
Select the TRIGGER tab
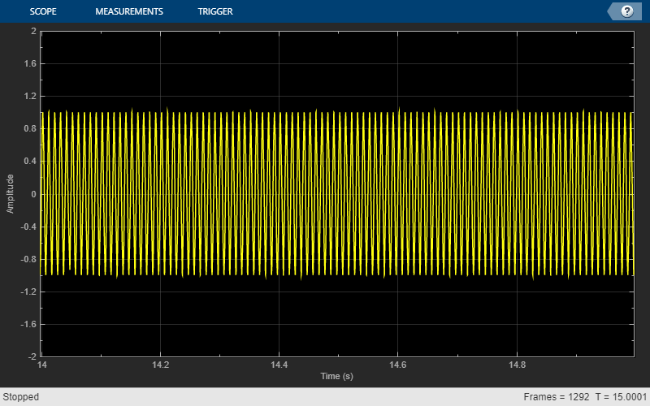click(x=215, y=11)
